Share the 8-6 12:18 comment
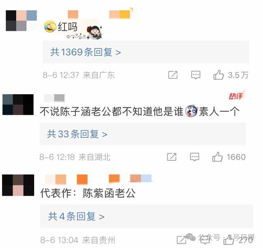Screen dimensions: 263x248 point(172,157)
